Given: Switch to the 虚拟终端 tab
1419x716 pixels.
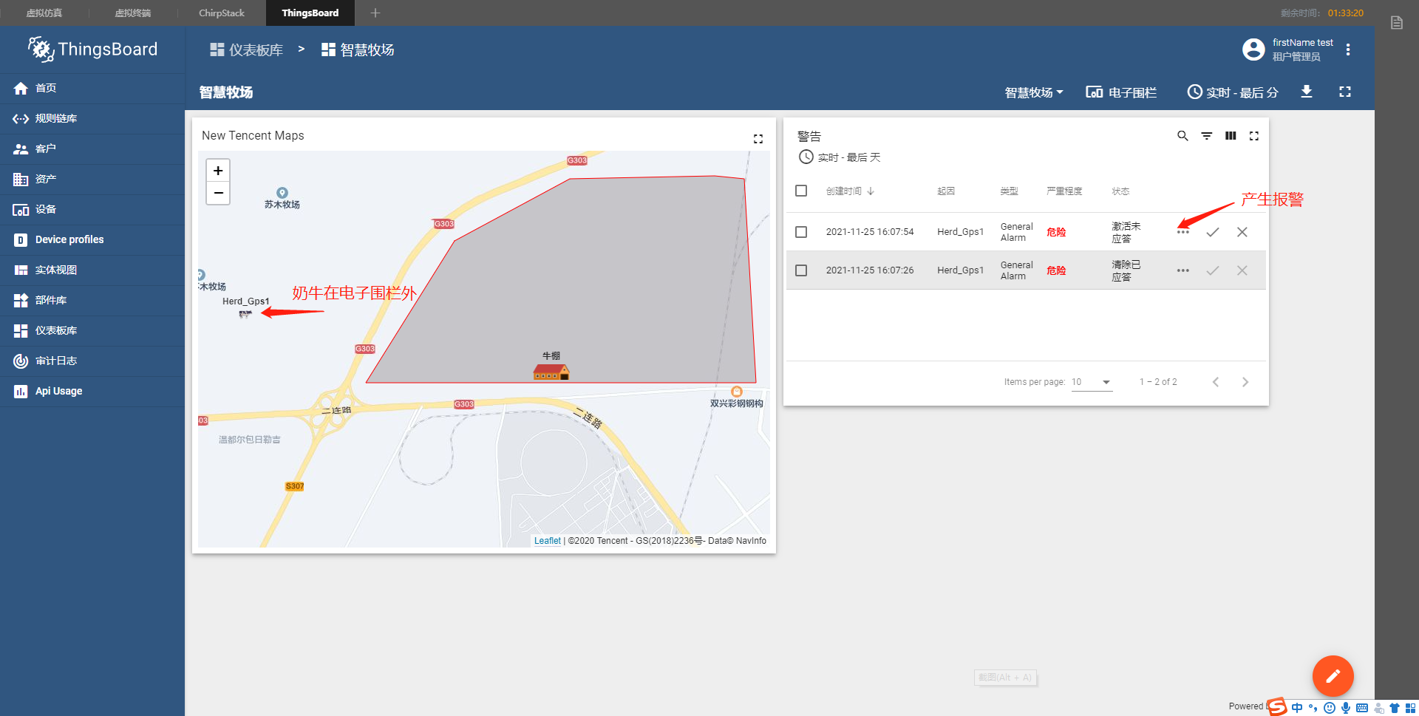Looking at the screenshot, I should (x=132, y=13).
